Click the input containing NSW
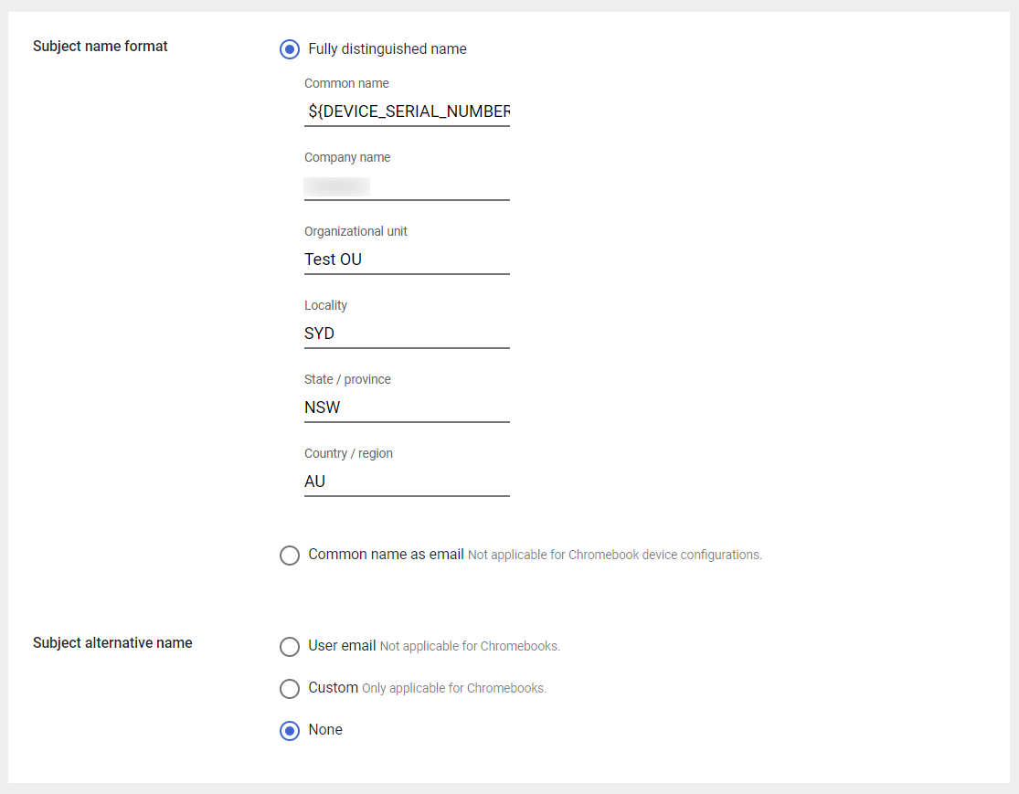The width and height of the screenshot is (1019, 794). pyautogui.click(x=407, y=408)
